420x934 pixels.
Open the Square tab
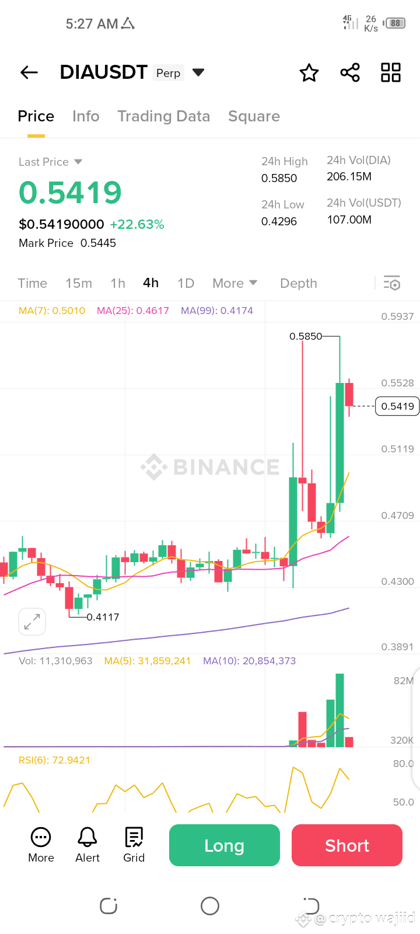[254, 116]
